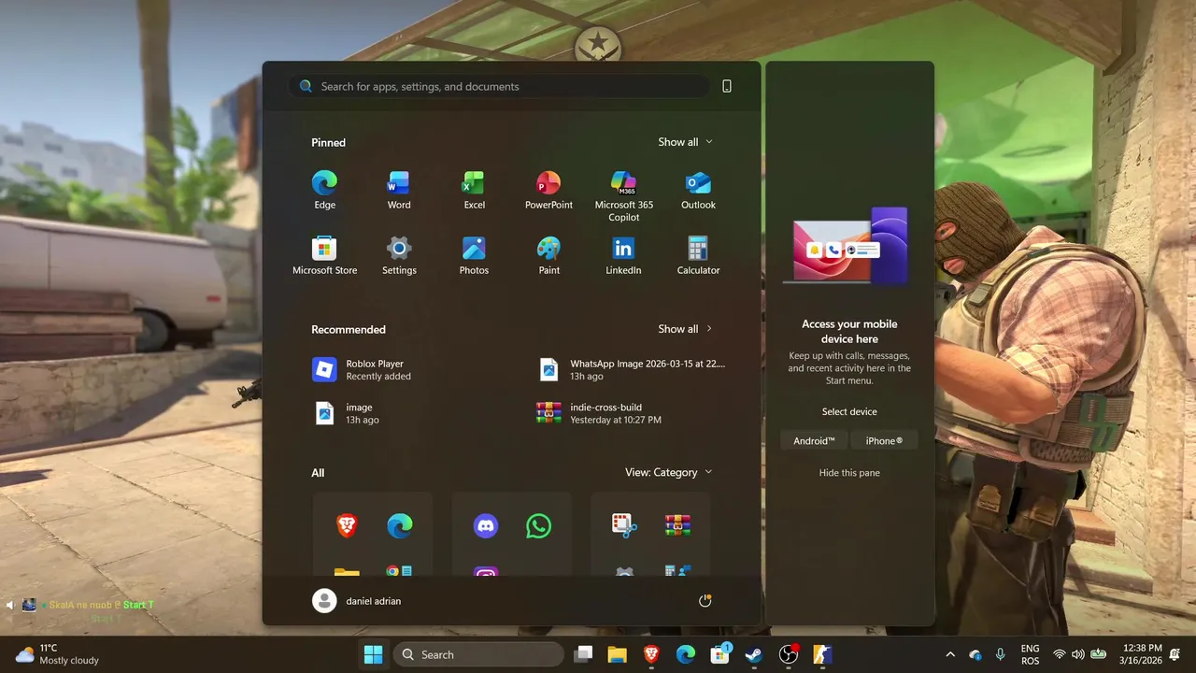Open Task View in taskbar
The image size is (1196, 673).
point(583,654)
